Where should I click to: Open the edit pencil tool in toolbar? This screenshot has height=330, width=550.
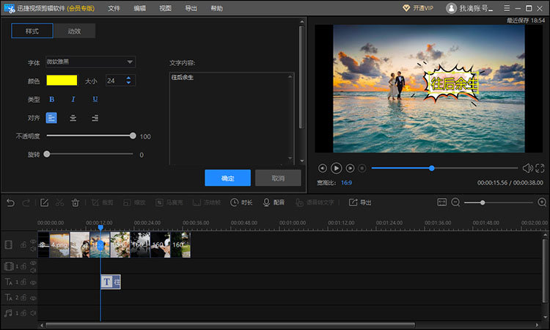44,202
